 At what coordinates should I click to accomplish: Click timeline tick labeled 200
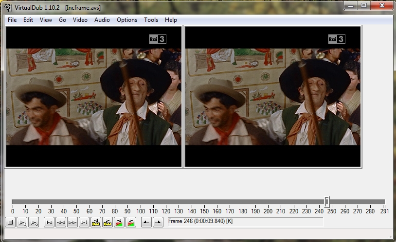pos(268,211)
